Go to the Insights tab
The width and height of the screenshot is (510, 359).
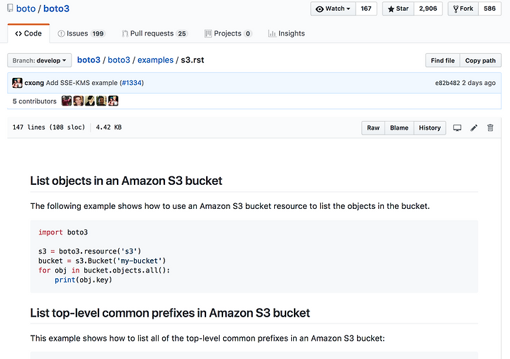[x=287, y=33]
